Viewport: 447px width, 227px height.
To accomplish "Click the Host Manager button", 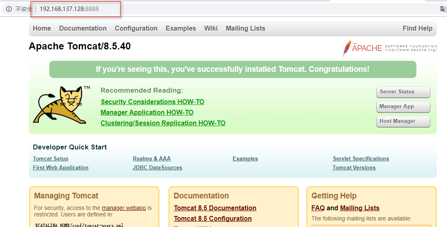I will pos(403,121).
